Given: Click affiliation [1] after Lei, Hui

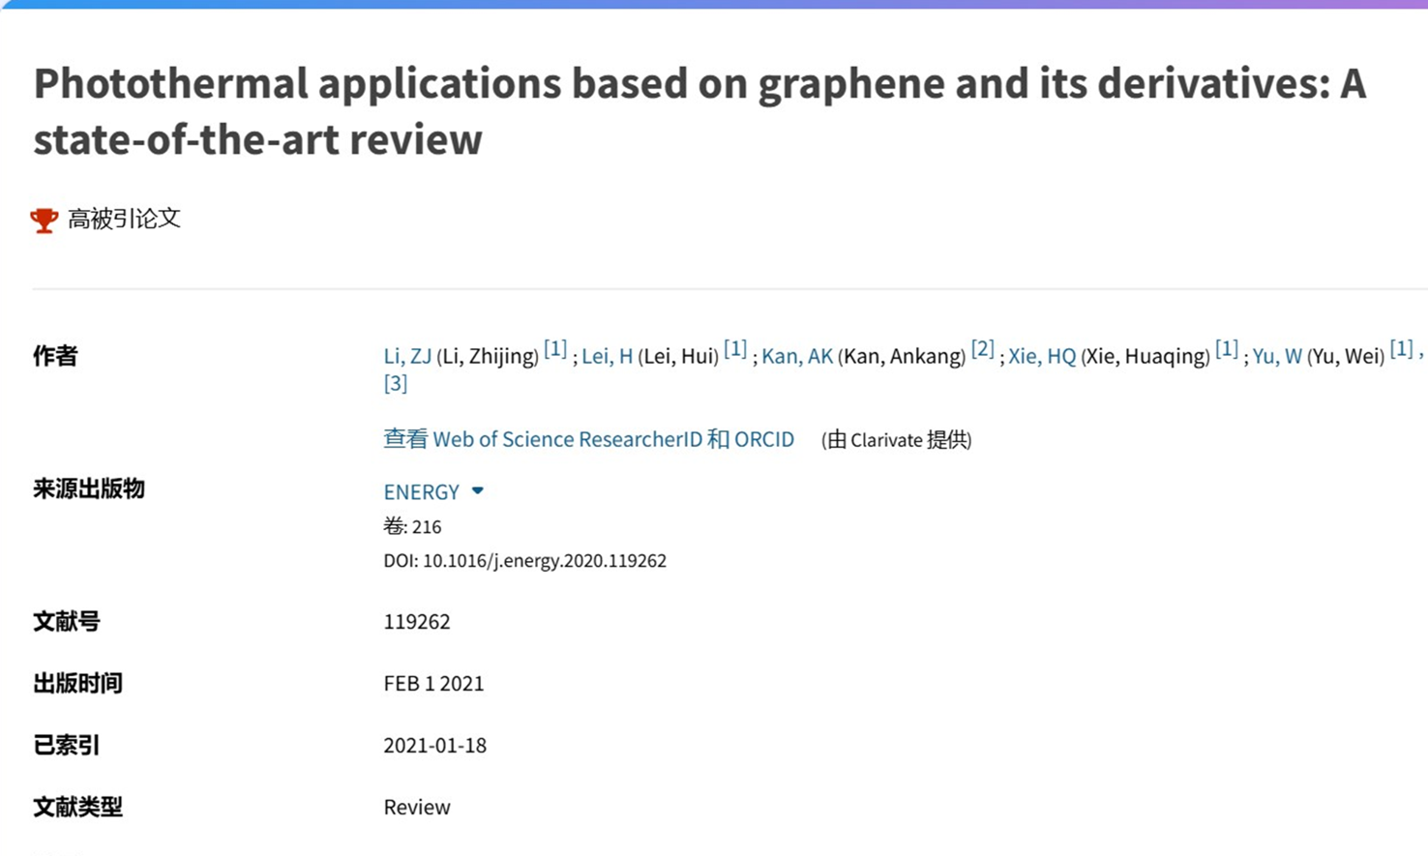Looking at the screenshot, I should [x=735, y=349].
